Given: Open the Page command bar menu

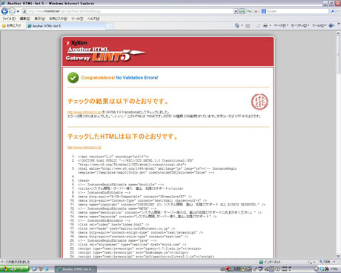Looking at the screenshot, I should (281, 25).
